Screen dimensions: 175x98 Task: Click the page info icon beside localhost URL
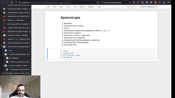coord(19,2)
